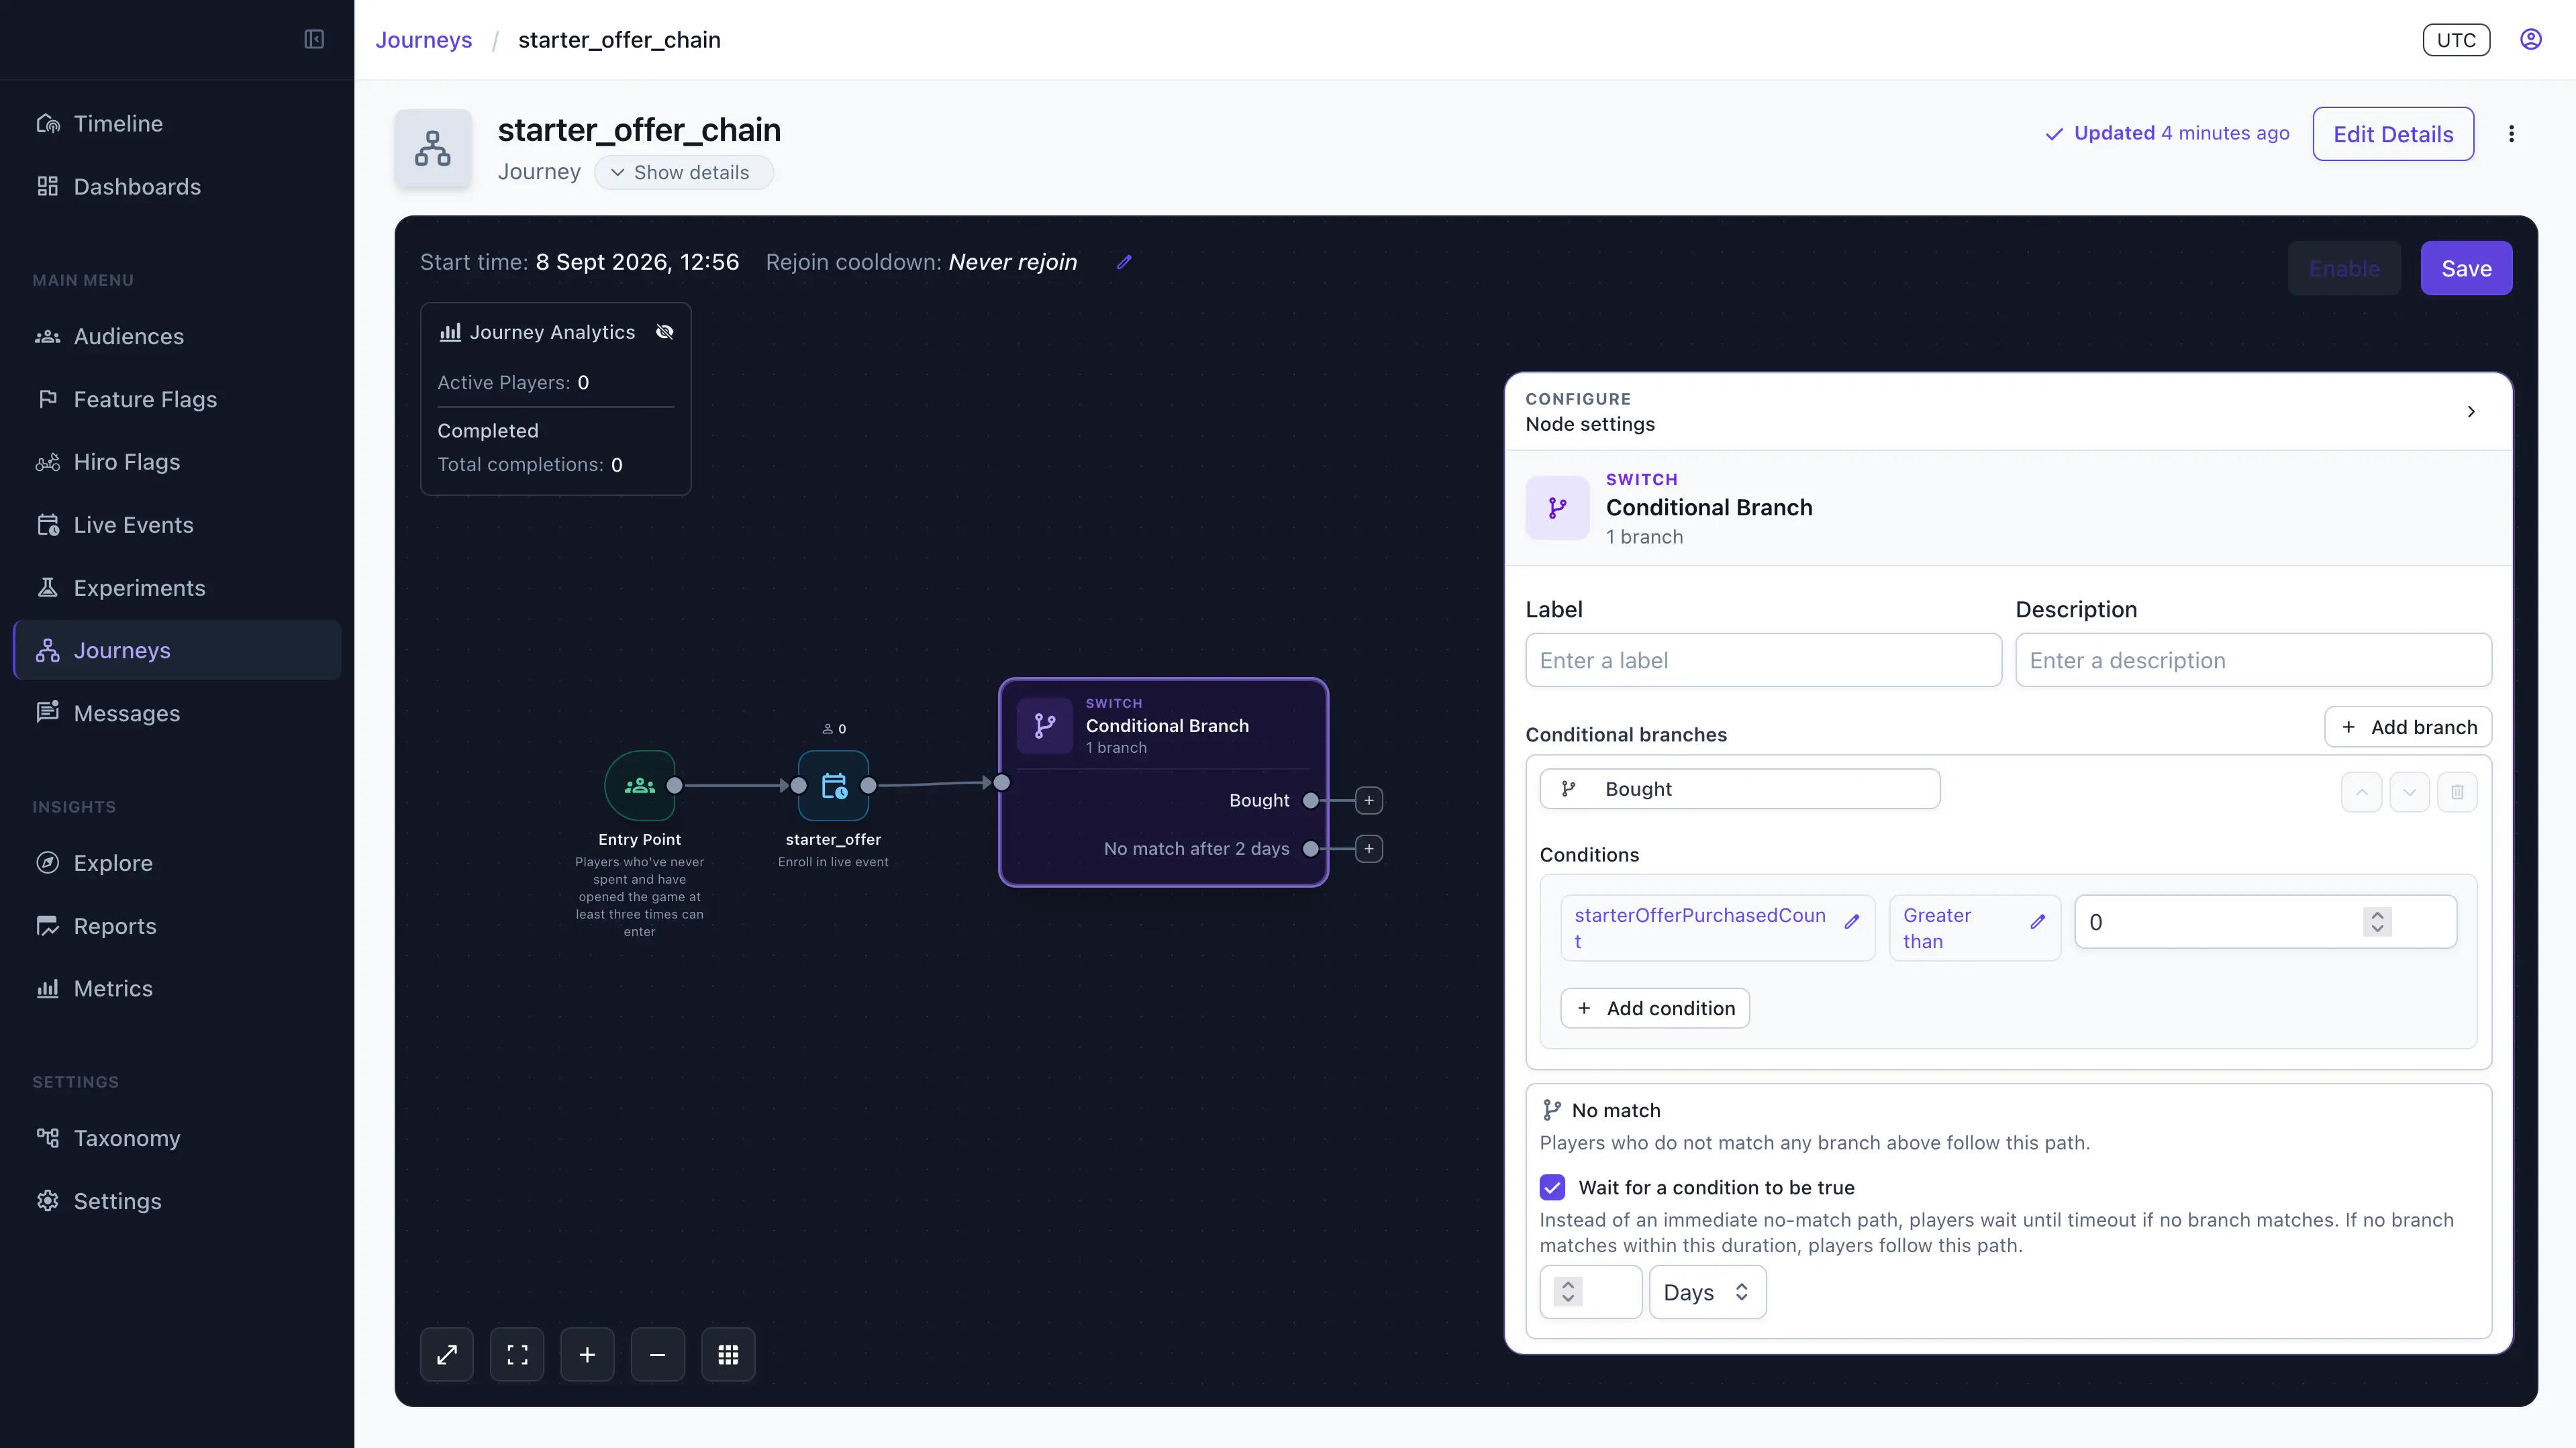2576x1448 pixels.
Task: Click the Edit Details button
Action: [x=2393, y=134]
